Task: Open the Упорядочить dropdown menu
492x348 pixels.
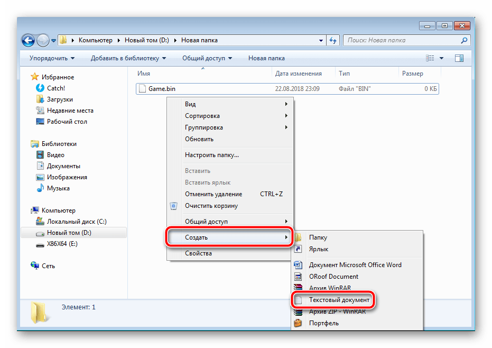Action: [x=52, y=58]
